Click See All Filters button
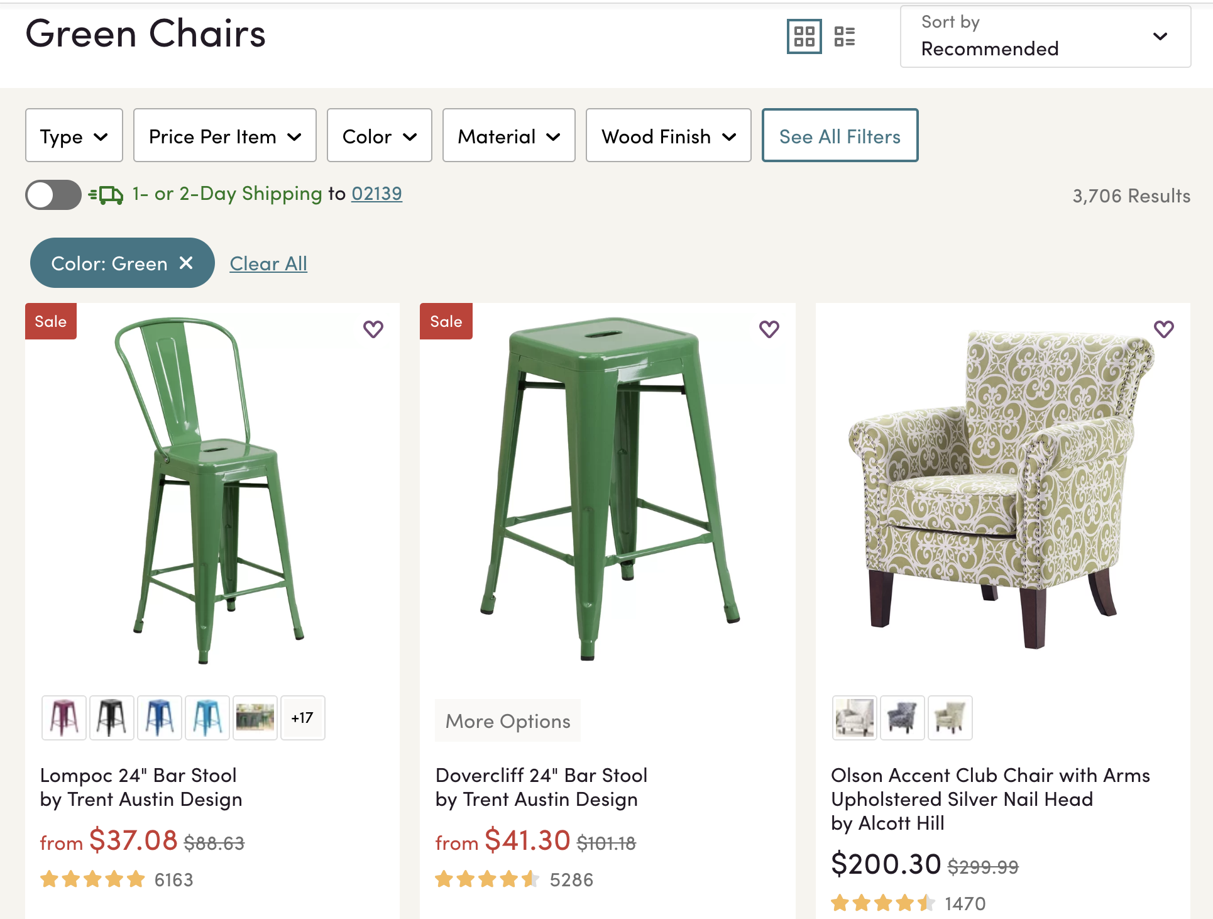1213x919 pixels. 840,136
